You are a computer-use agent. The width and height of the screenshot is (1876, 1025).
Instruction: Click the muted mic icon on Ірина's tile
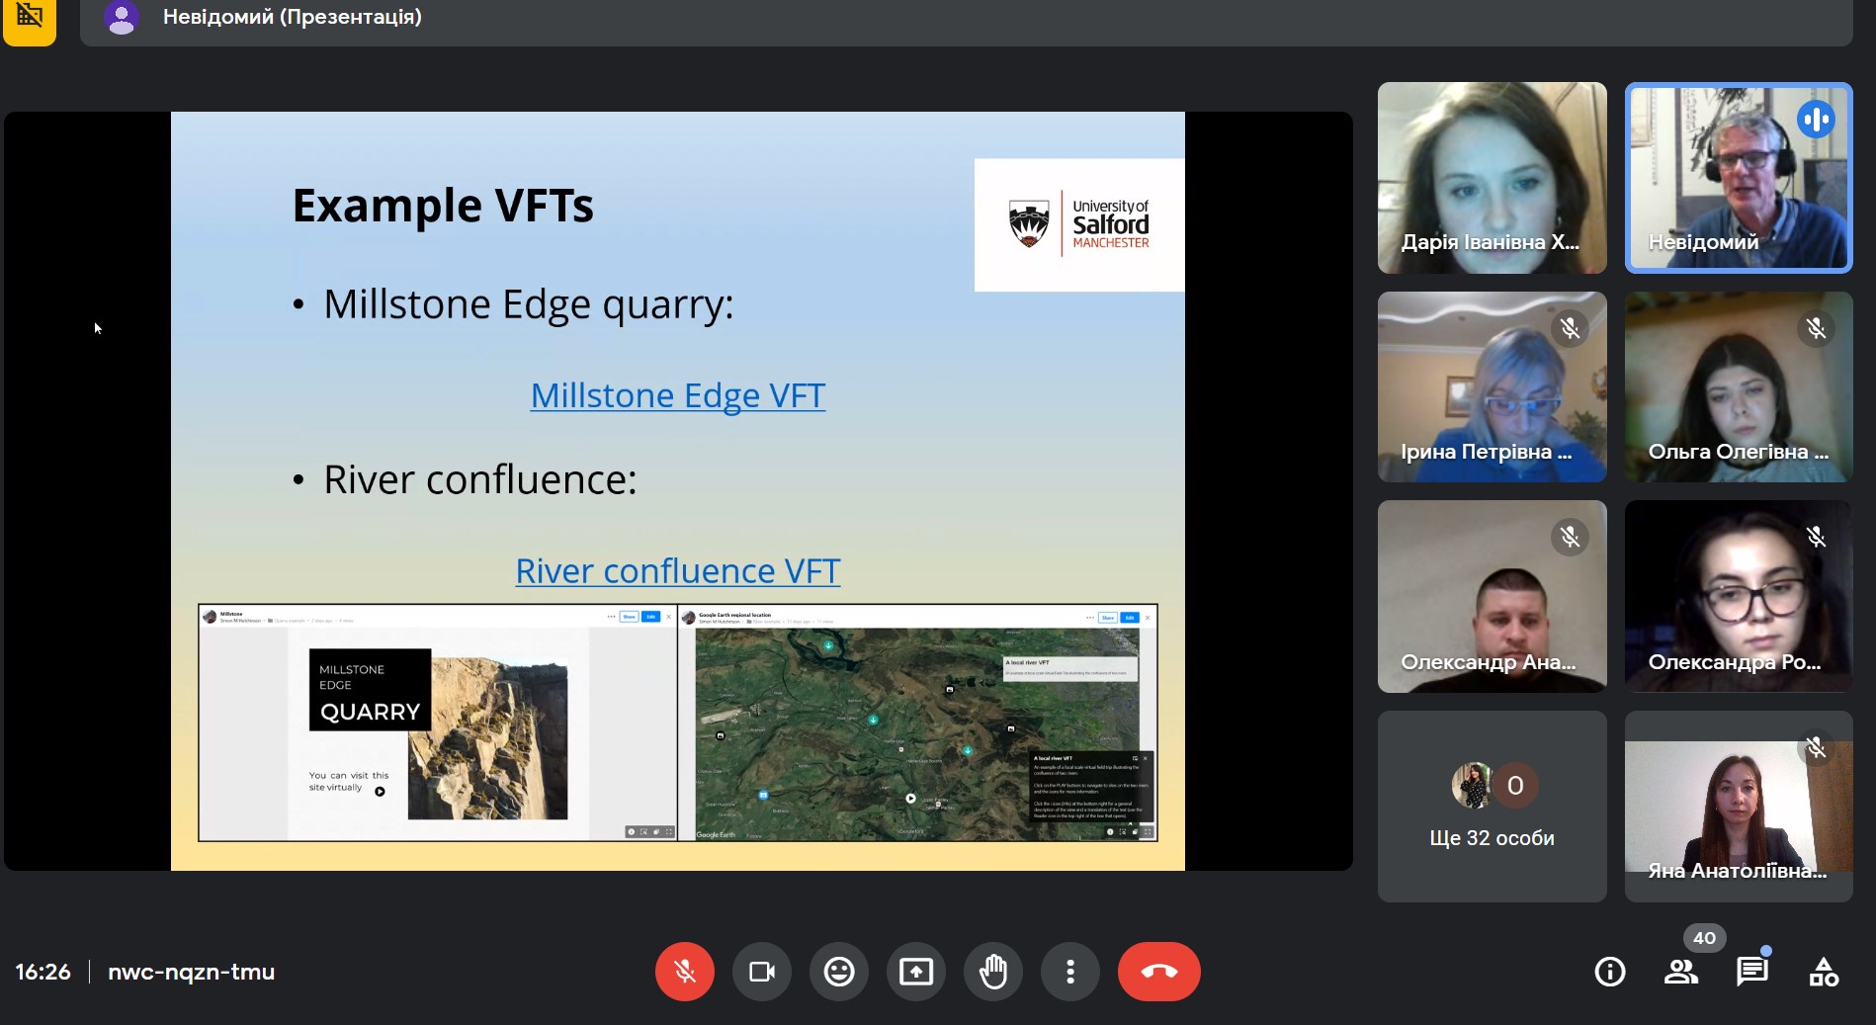1570,328
